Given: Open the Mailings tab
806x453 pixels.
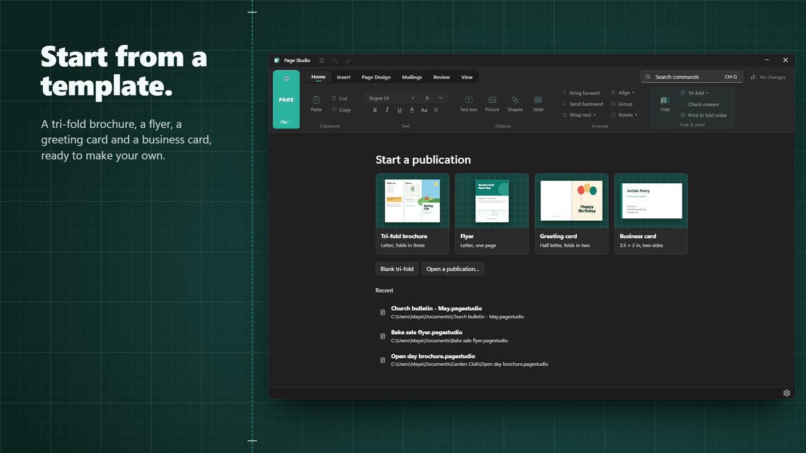Looking at the screenshot, I should click(412, 77).
